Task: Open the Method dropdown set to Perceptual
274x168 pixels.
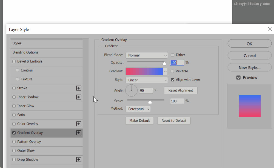Action: pyautogui.click(x=138, y=109)
